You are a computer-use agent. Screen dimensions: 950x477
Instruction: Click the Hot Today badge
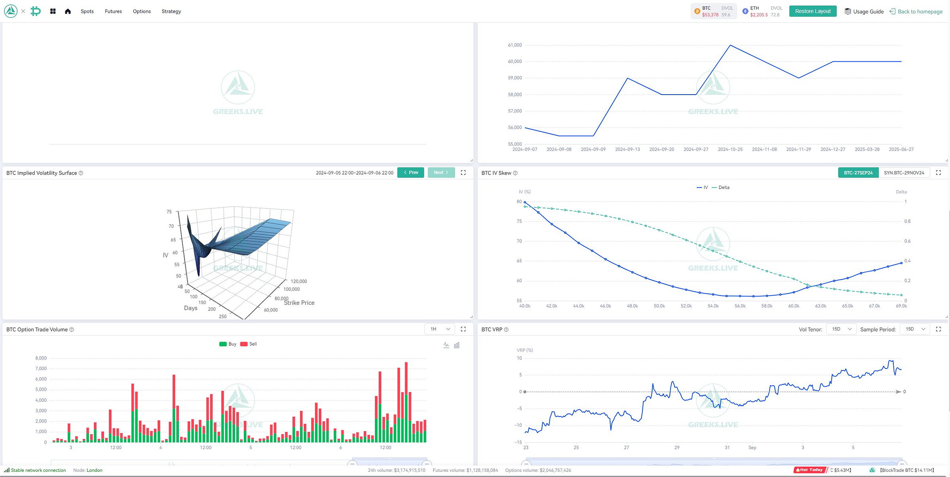click(x=810, y=470)
